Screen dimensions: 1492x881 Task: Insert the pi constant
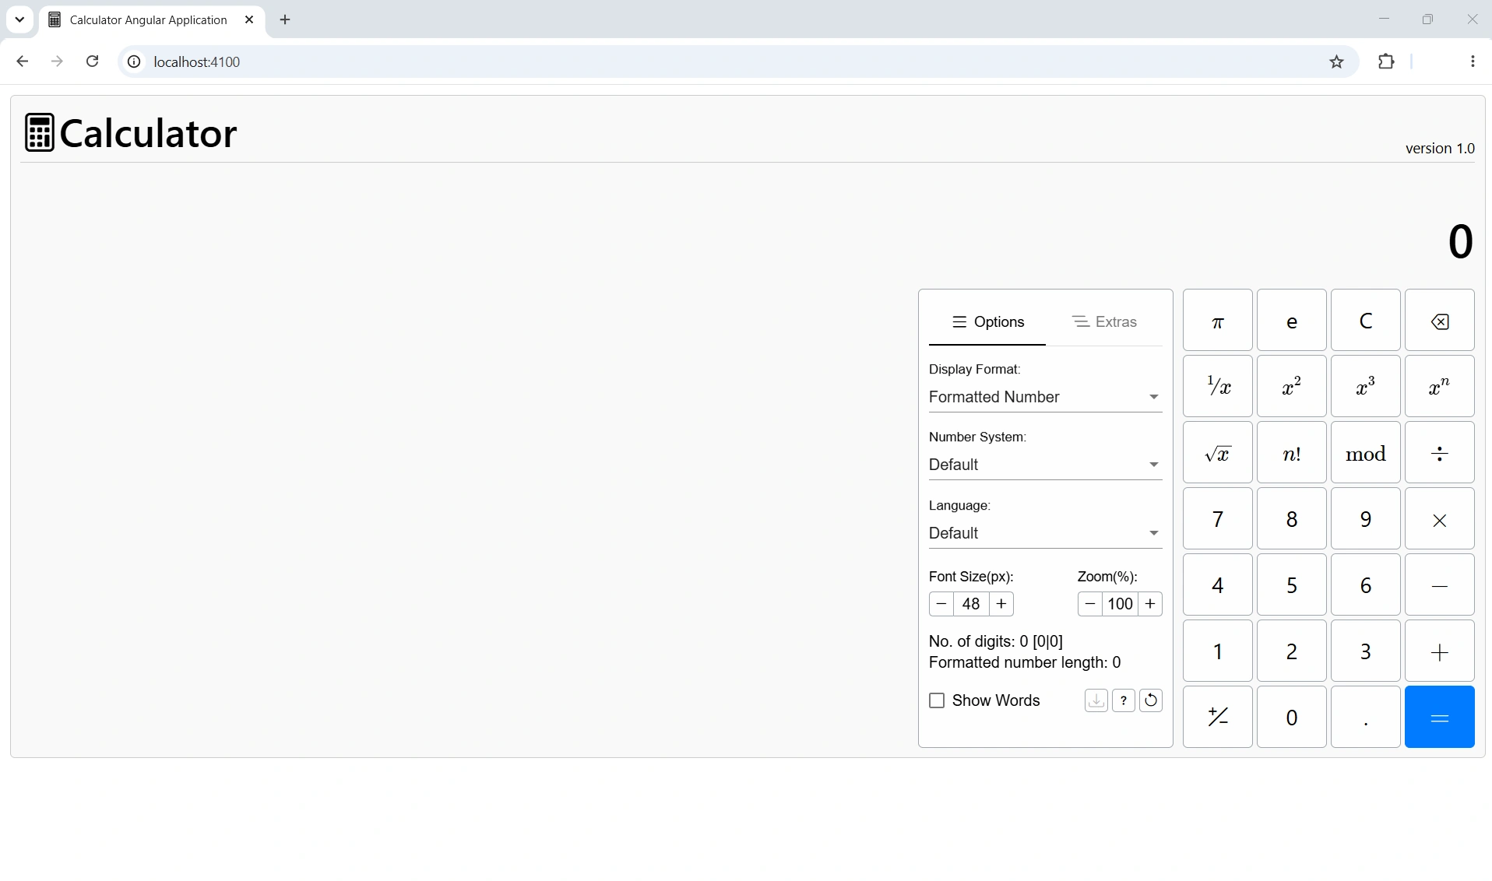pyautogui.click(x=1217, y=321)
